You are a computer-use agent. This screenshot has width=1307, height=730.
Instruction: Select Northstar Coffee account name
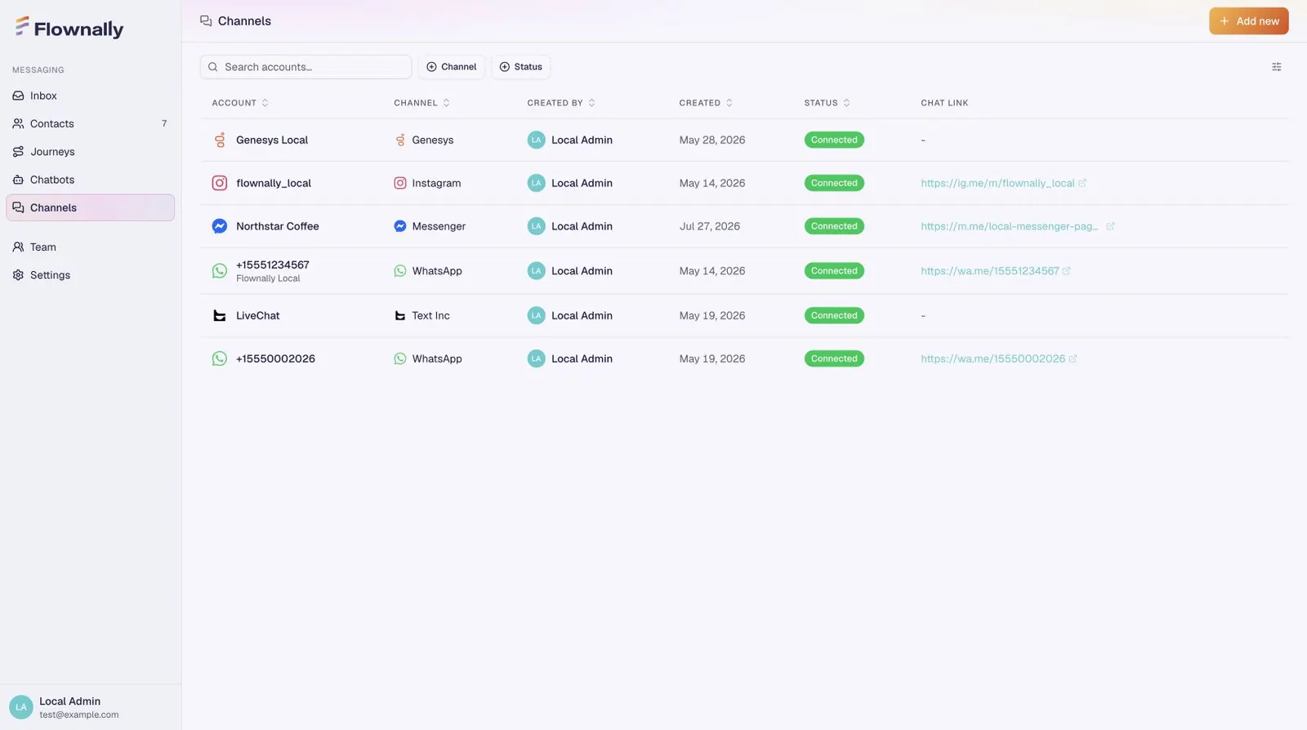[x=278, y=226]
